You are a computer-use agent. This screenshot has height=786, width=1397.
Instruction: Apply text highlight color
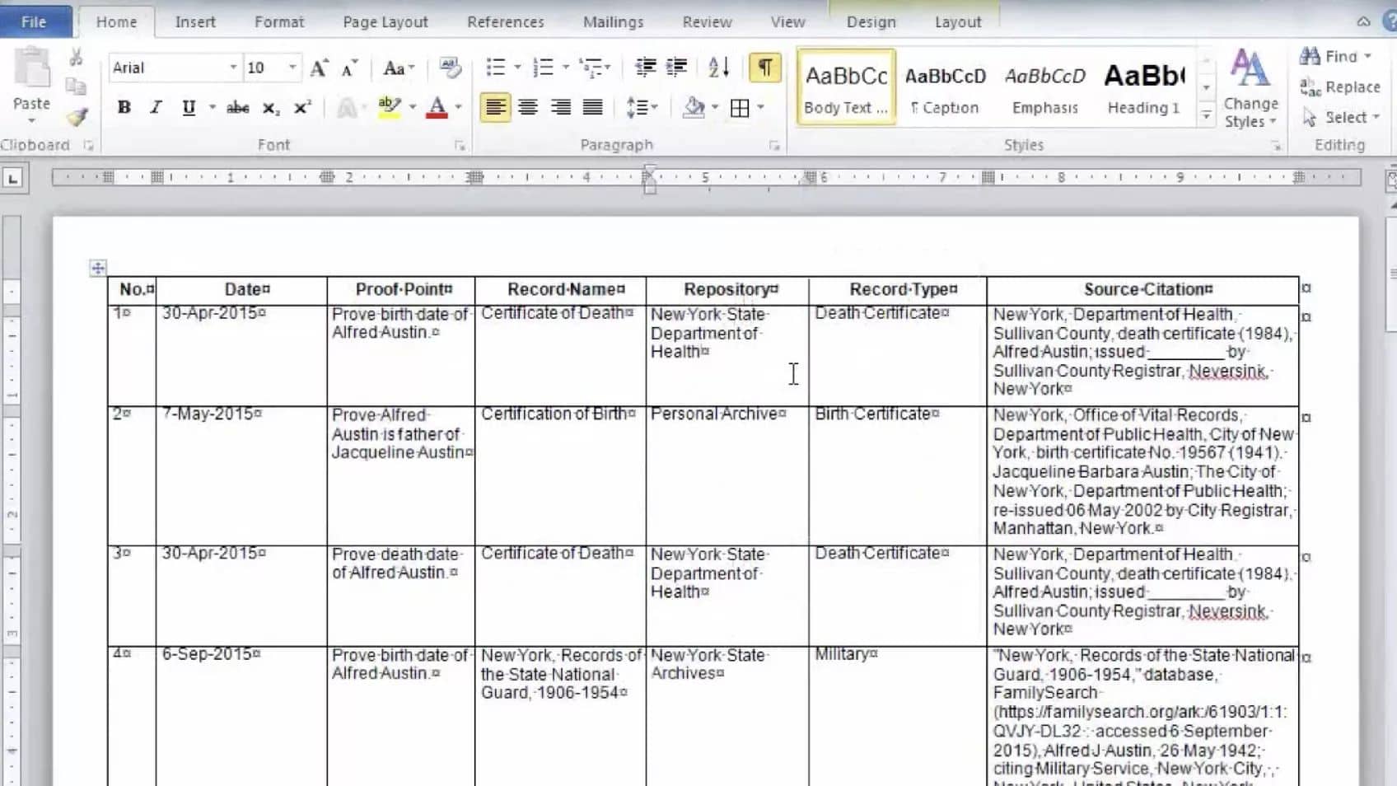tap(390, 107)
